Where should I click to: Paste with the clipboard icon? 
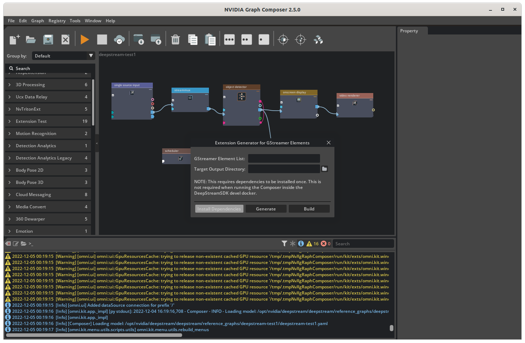pos(210,40)
